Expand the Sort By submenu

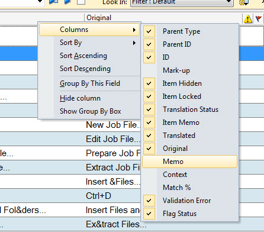point(89,43)
